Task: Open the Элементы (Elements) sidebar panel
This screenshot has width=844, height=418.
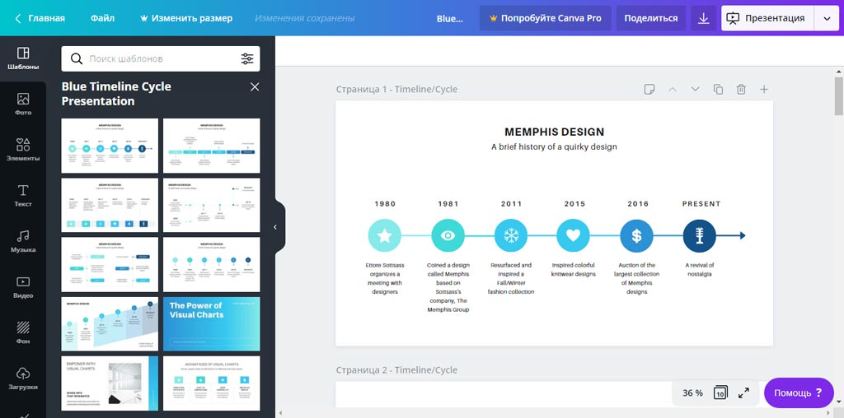Action: [23, 149]
